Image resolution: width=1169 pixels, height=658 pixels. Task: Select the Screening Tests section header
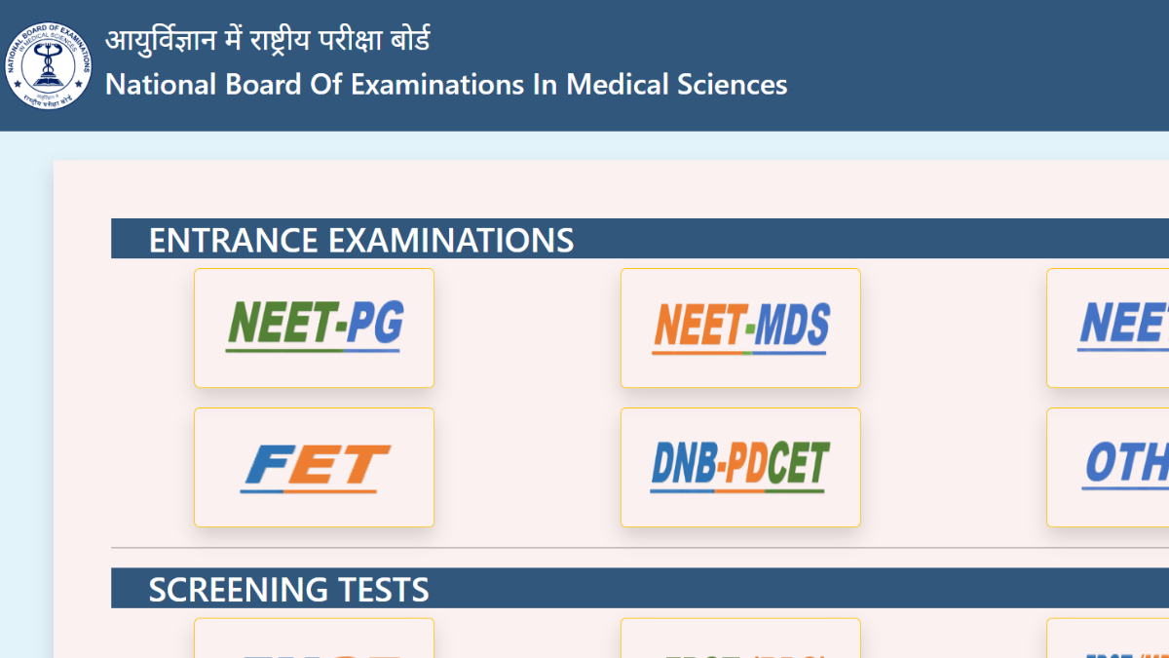point(288,589)
